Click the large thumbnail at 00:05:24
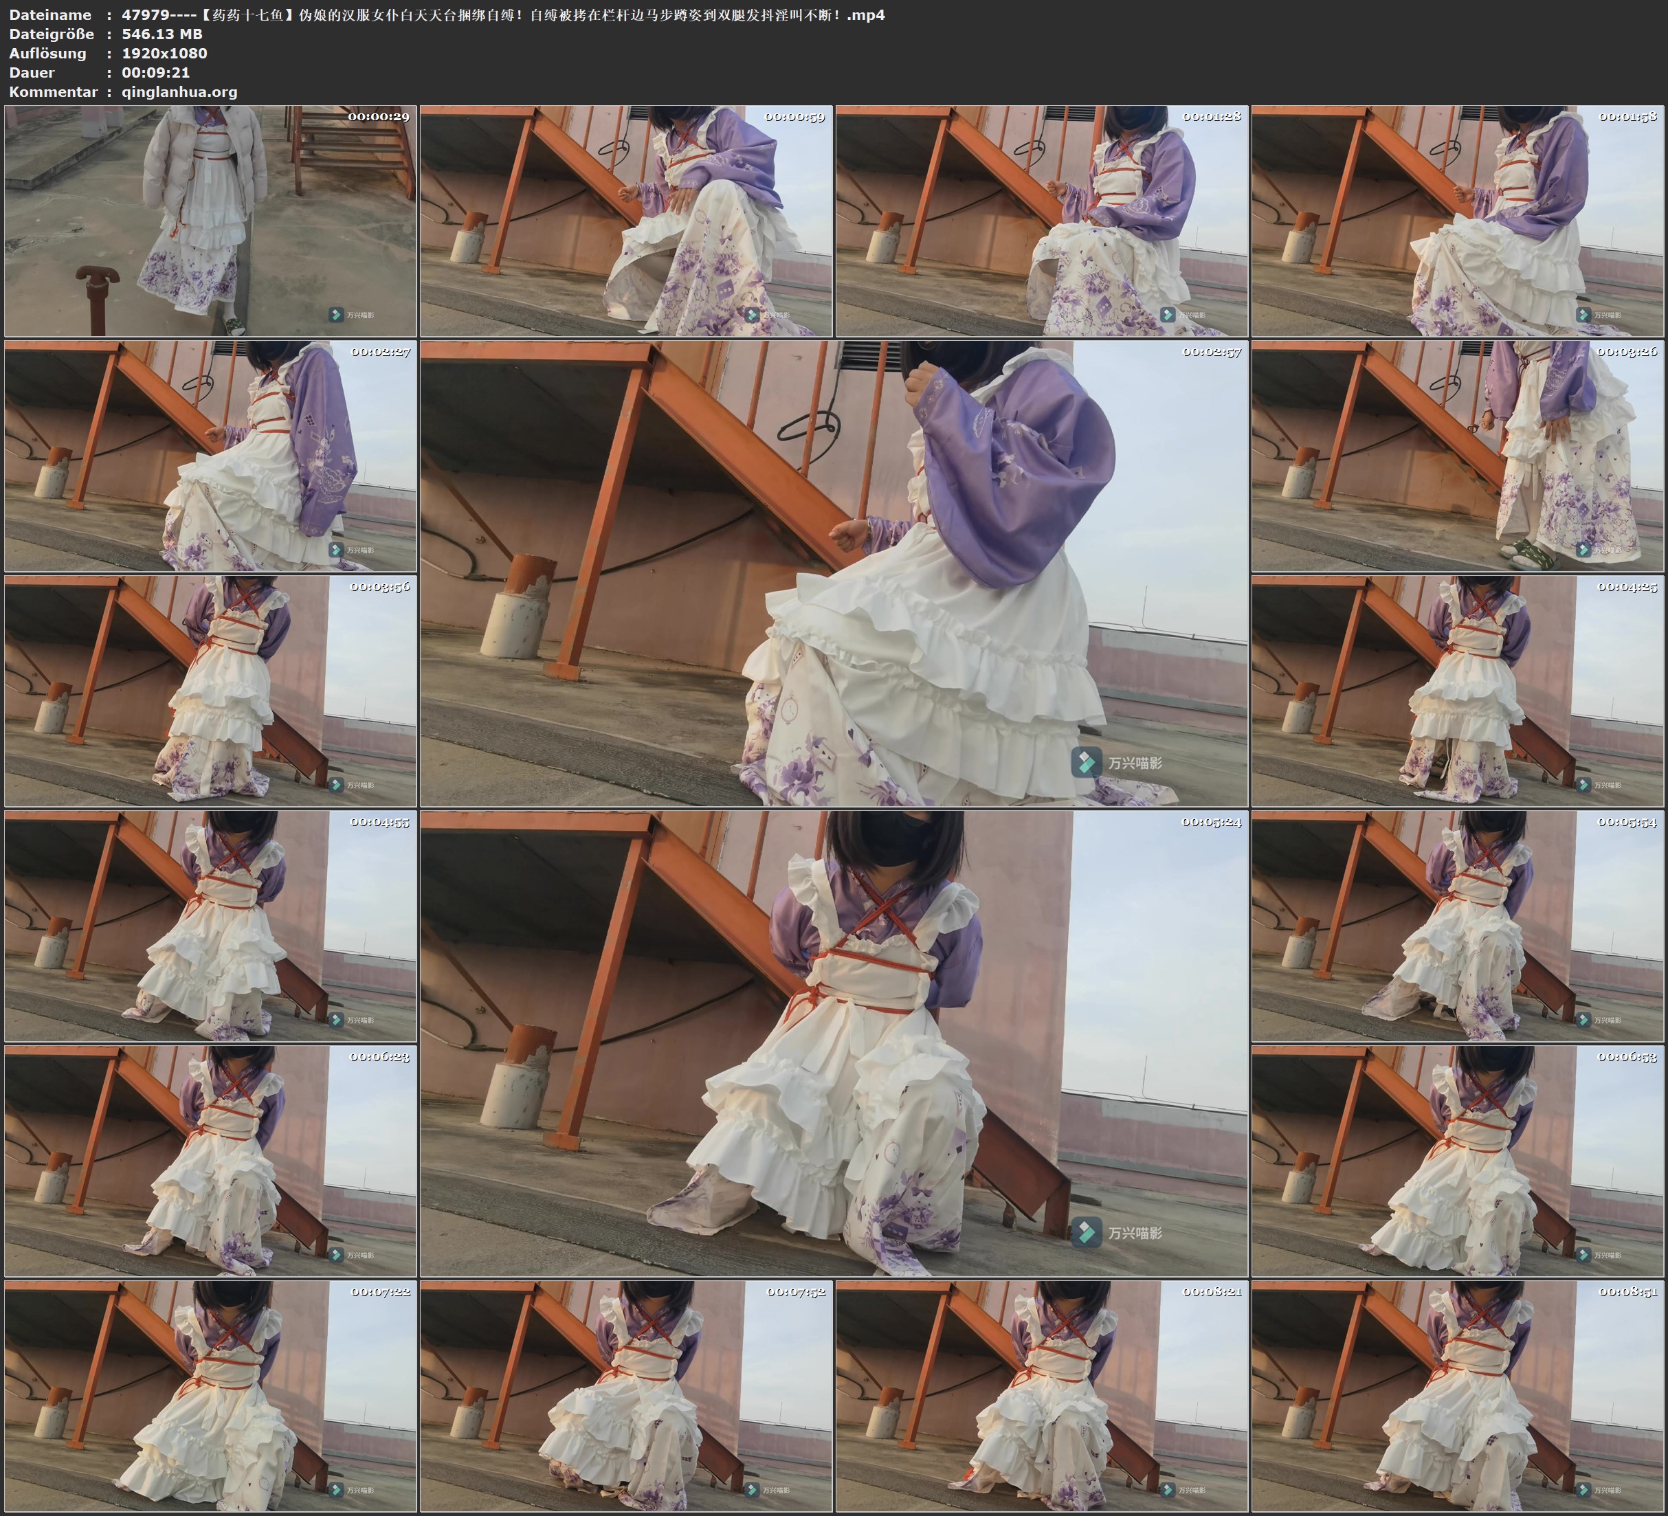This screenshot has height=1516, width=1668. pos(833,1043)
